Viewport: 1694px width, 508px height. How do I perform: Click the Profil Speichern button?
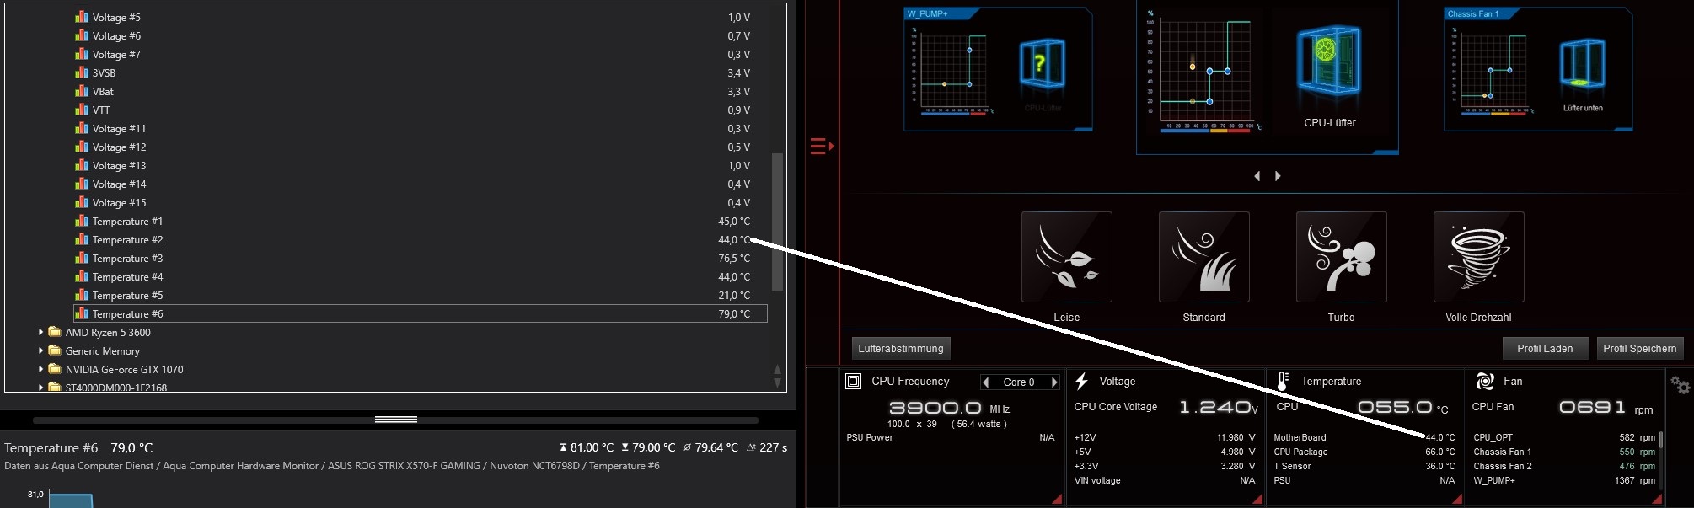click(x=1639, y=349)
